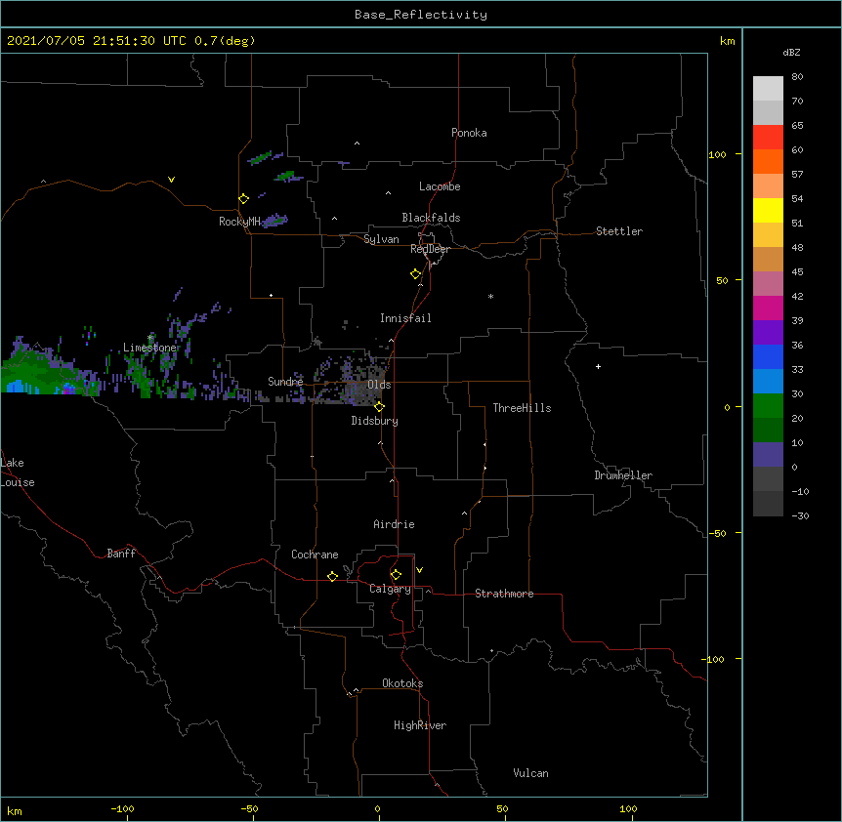842x822 pixels.
Task: Pick the green 30-20 dBZ legend swatch
Action: [768, 406]
